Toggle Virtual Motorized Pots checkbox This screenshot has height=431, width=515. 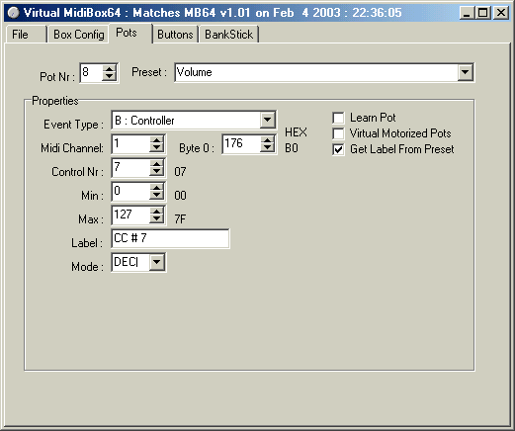[x=338, y=133]
